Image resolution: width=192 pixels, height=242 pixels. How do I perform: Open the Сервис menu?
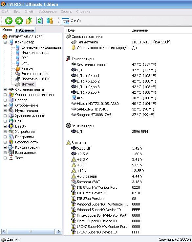point(66,12)
